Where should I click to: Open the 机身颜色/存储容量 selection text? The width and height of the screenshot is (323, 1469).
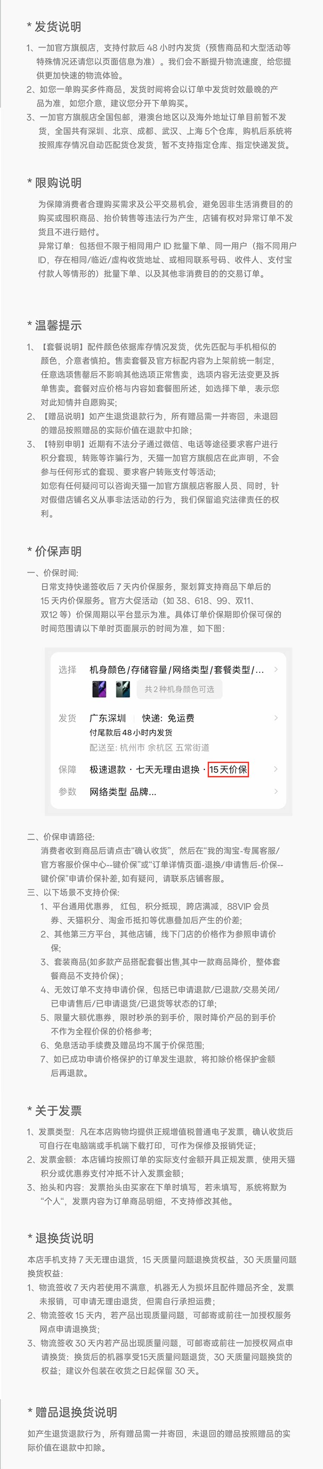(x=176, y=669)
